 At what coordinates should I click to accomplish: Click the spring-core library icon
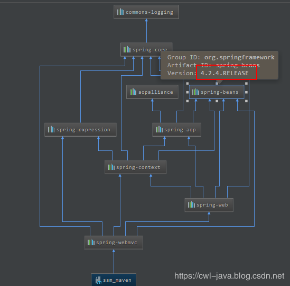tap(127, 50)
